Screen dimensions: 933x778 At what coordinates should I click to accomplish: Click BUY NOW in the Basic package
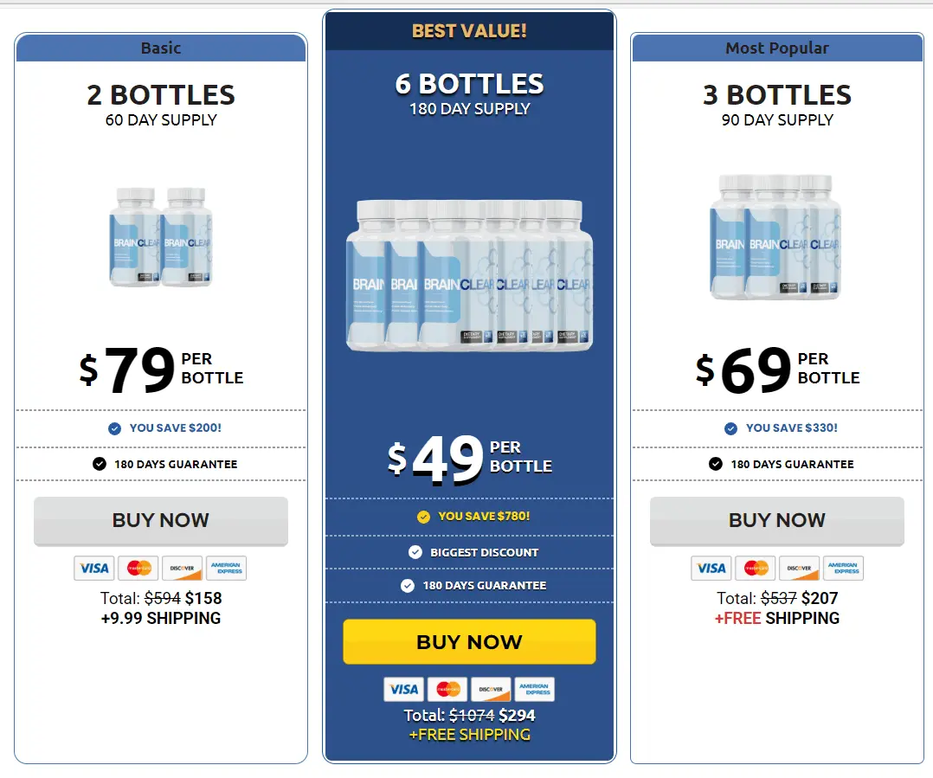click(x=161, y=520)
